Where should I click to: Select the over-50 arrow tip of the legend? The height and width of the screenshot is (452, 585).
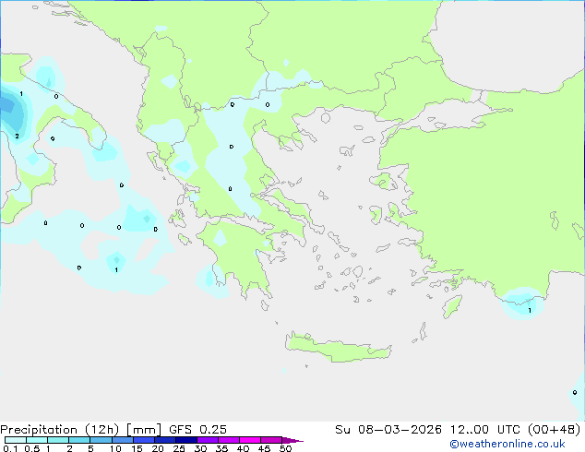pyautogui.click(x=292, y=440)
